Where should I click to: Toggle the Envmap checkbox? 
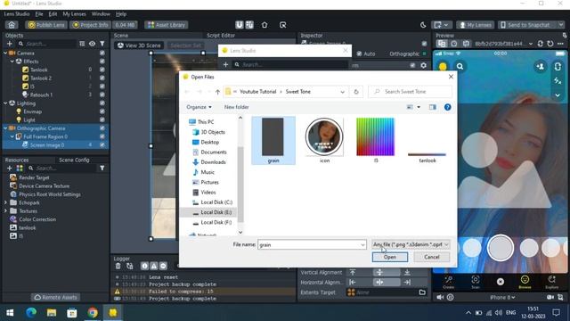[x=102, y=111]
